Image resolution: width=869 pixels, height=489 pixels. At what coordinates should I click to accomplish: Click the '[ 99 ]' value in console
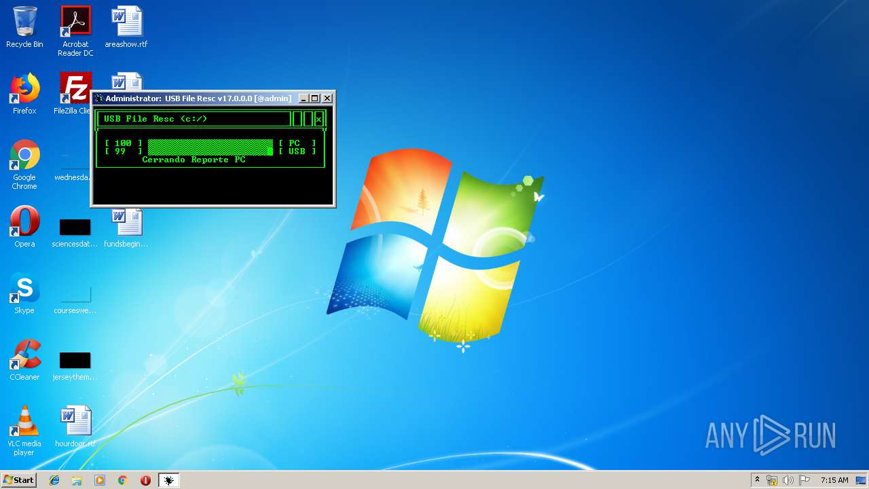pyautogui.click(x=124, y=151)
